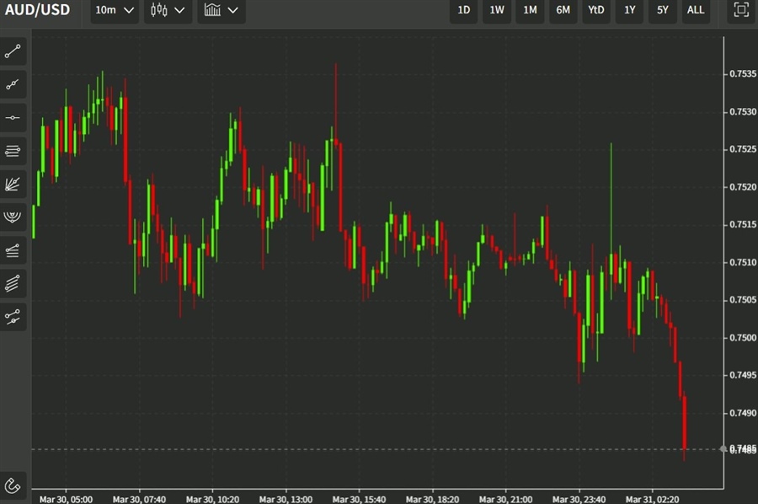Set chart range to YtD
This screenshot has height=504, width=758.
click(596, 10)
